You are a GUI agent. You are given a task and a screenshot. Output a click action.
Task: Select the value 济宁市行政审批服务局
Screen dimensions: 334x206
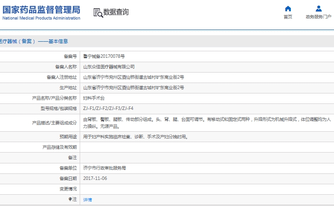coord(105,168)
